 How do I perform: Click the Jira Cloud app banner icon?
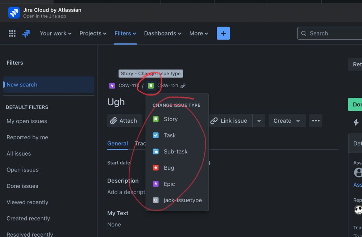[x=14, y=13]
